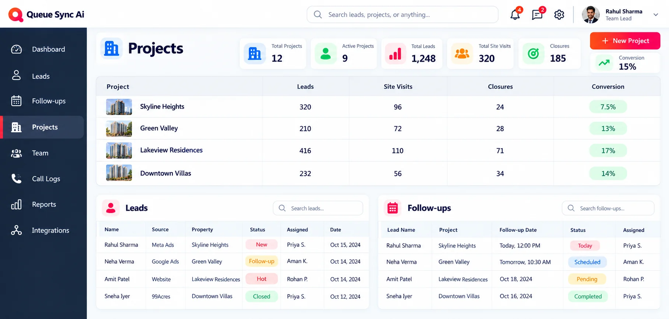
Task: Click the Search follow-ups field
Action: [x=608, y=208]
